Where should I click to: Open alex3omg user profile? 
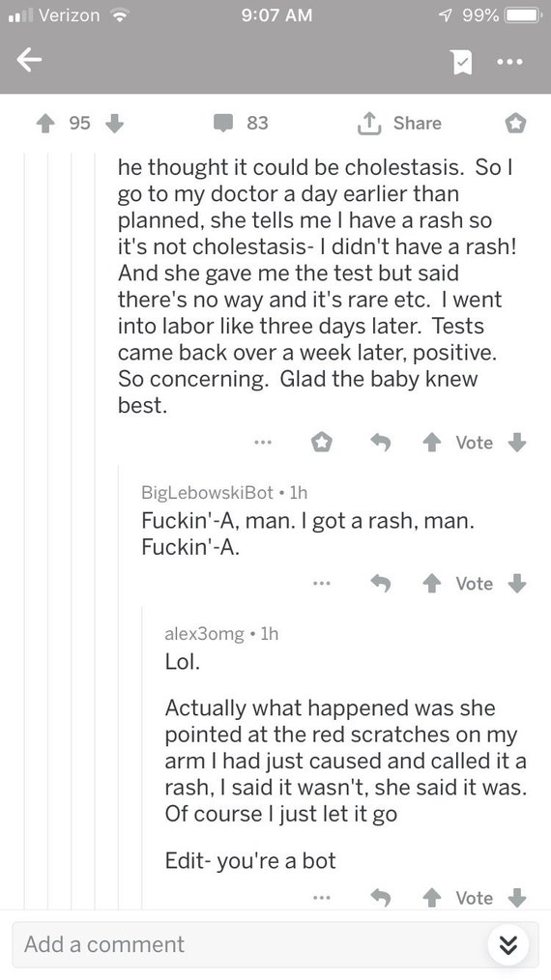click(204, 634)
